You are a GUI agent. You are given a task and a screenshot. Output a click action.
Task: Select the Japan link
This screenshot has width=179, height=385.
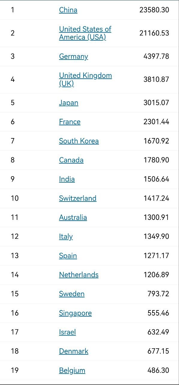click(69, 103)
